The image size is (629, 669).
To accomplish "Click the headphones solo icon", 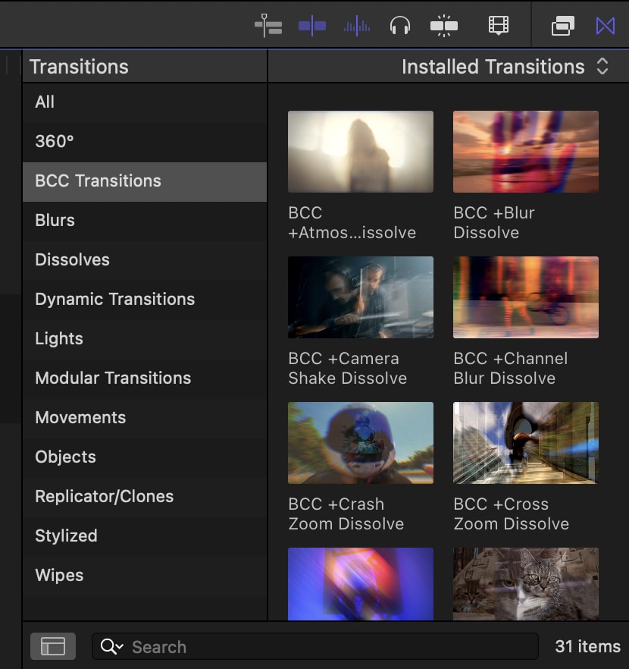I will pyautogui.click(x=399, y=26).
